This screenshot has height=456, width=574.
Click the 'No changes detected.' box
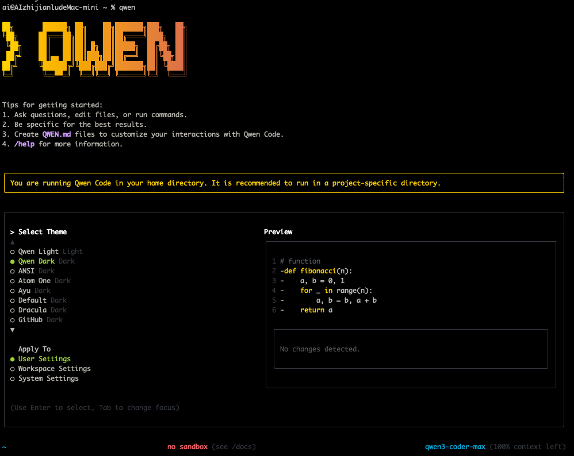411,349
